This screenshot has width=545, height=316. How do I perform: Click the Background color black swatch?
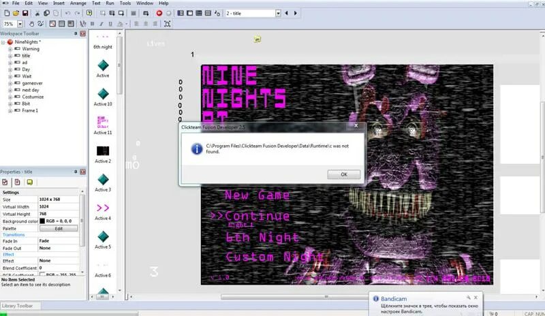point(42,221)
